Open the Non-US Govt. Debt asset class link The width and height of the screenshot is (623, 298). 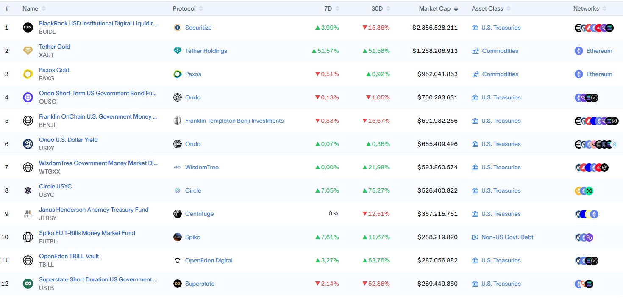coord(507,237)
